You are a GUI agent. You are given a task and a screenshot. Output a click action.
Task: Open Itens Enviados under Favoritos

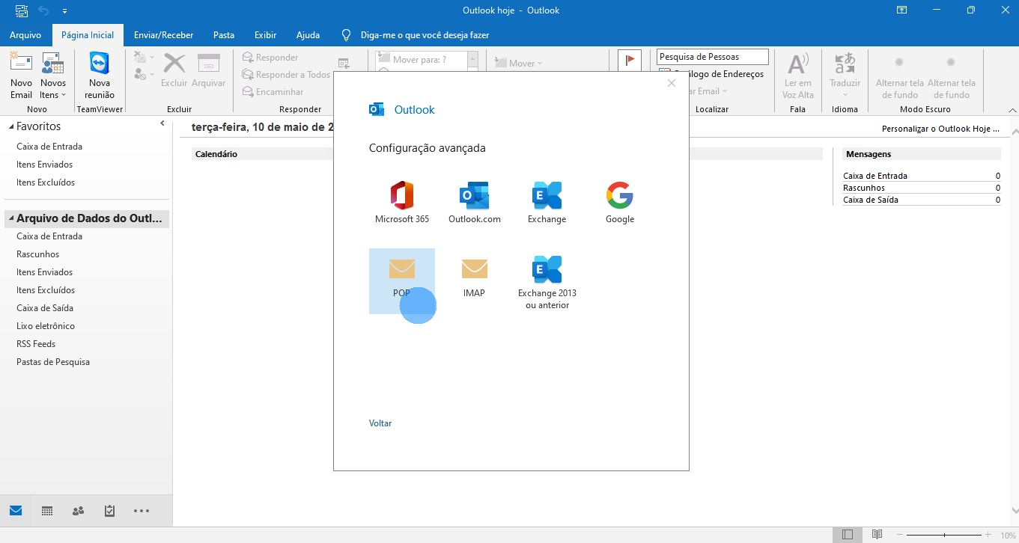[x=45, y=165]
